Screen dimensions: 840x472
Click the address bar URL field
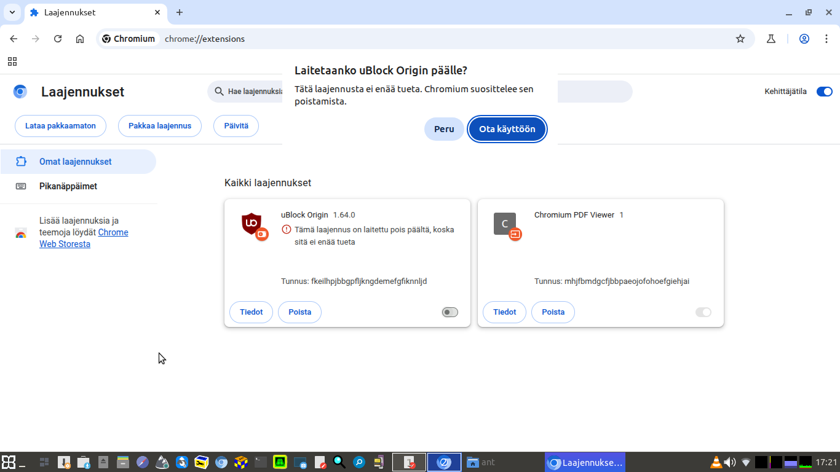[430, 39]
